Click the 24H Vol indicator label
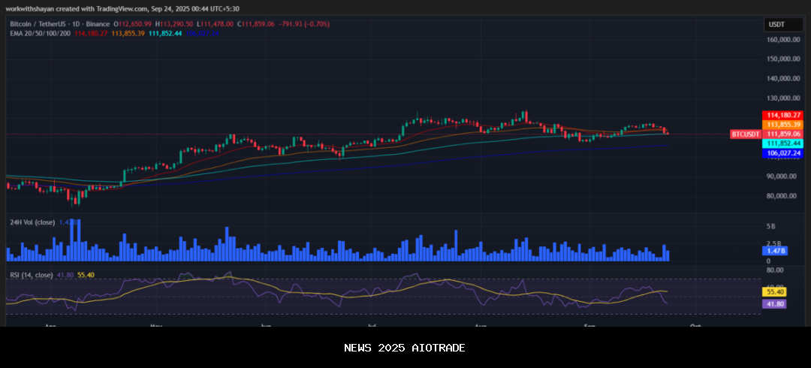This screenshot has width=811, height=368. click(x=32, y=222)
